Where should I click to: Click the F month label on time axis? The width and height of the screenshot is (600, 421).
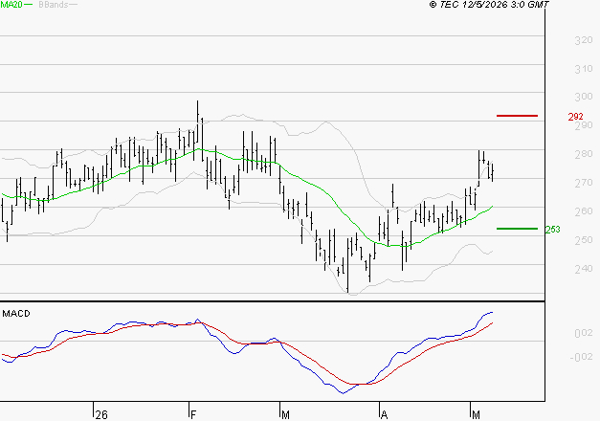[x=193, y=415]
